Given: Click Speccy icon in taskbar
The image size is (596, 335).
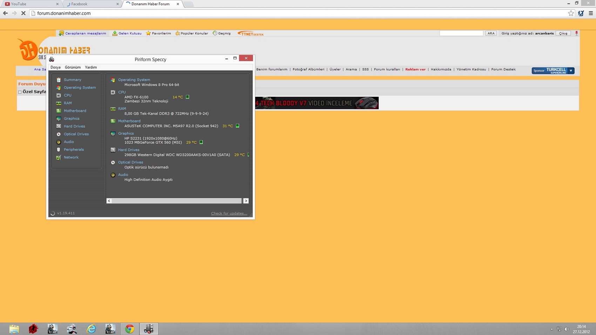Looking at the screenshot, I should coord(149,329).
